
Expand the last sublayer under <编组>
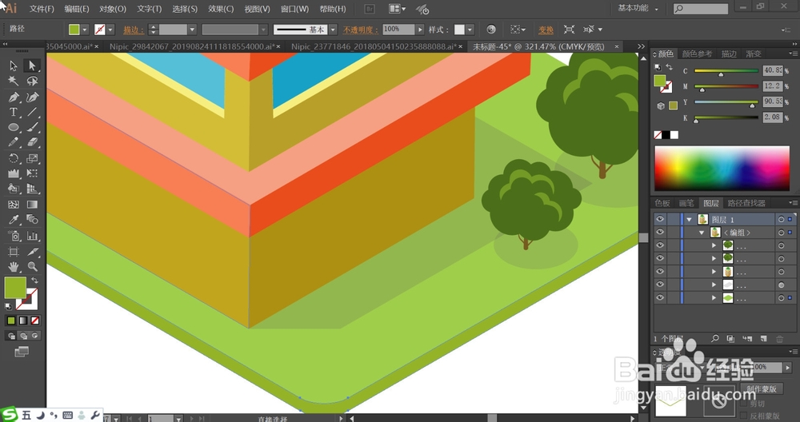coord(714,297)
